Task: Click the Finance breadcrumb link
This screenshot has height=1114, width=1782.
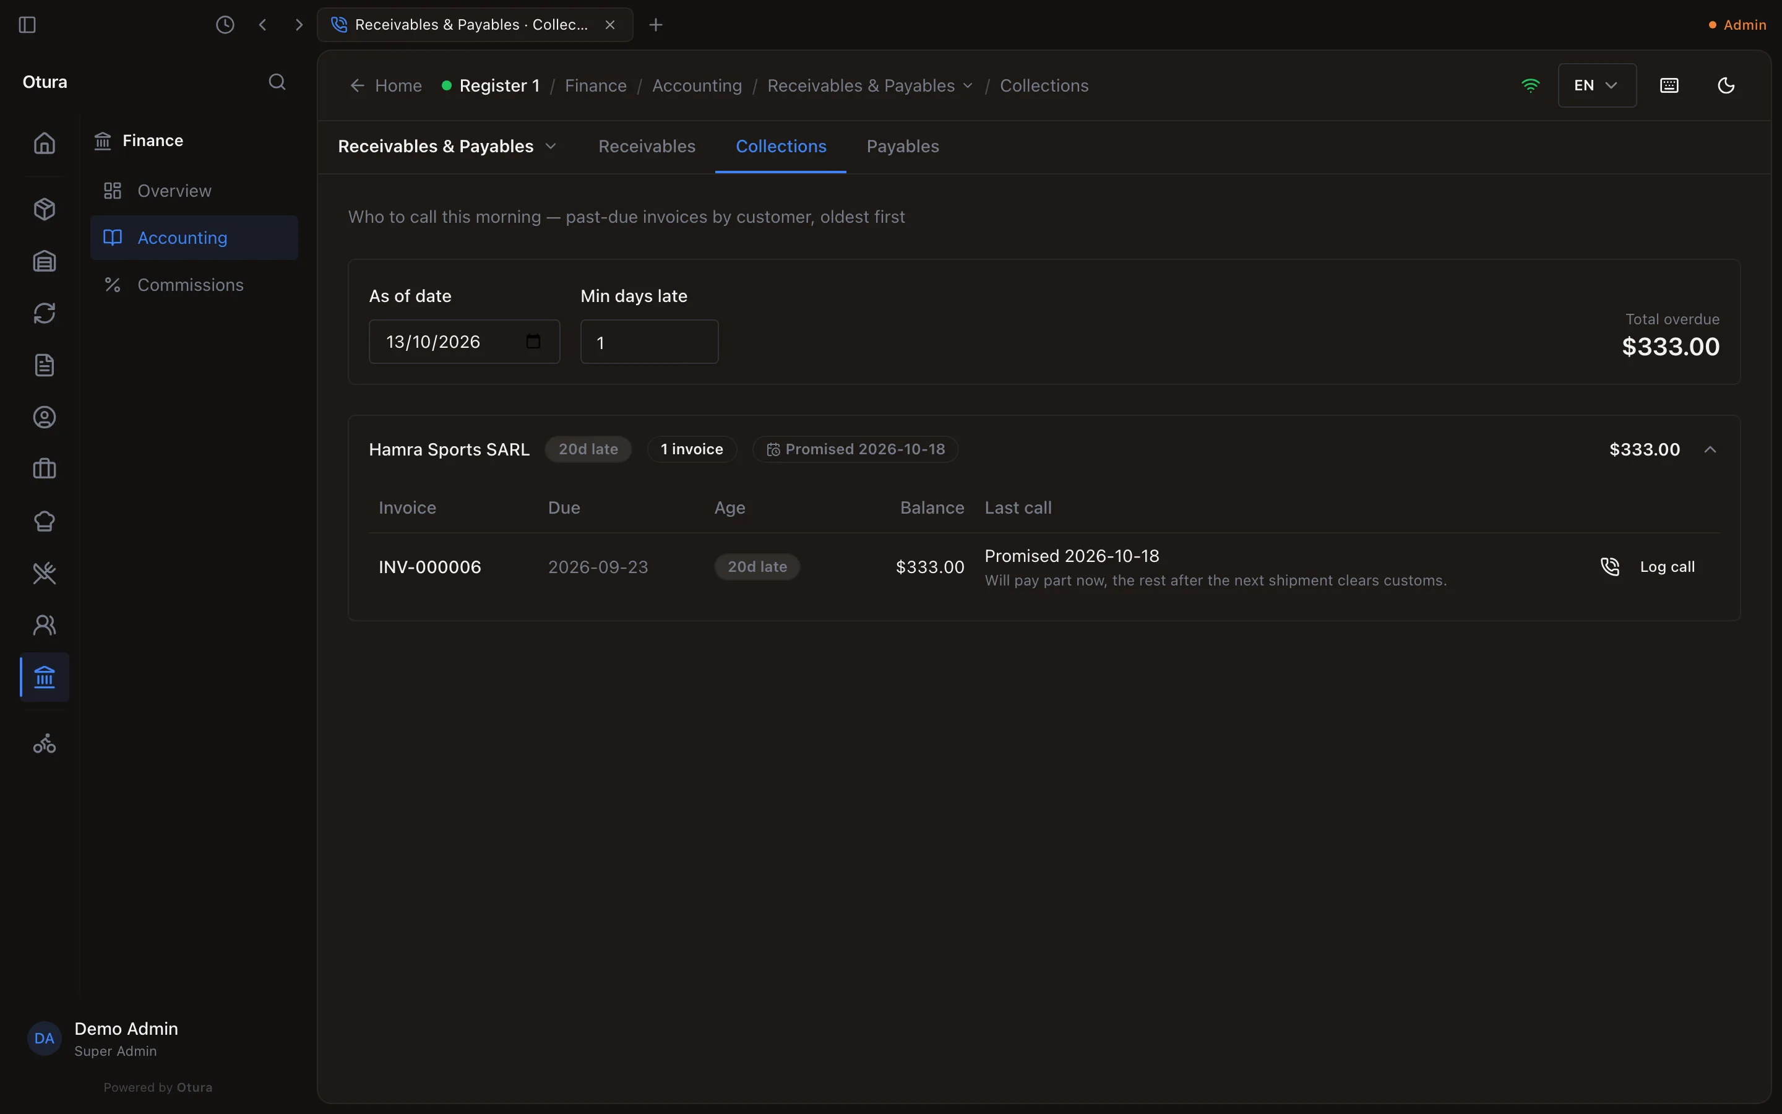Action: tap(596, 86)
